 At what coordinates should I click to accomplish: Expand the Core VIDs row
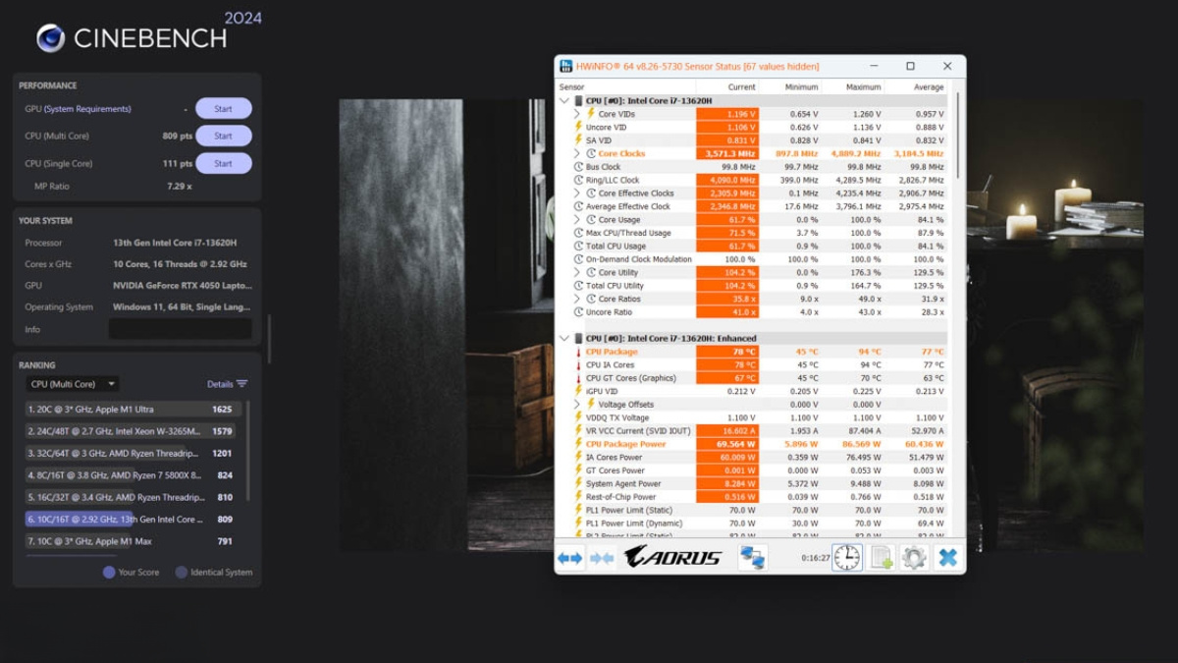click(577, 114)
